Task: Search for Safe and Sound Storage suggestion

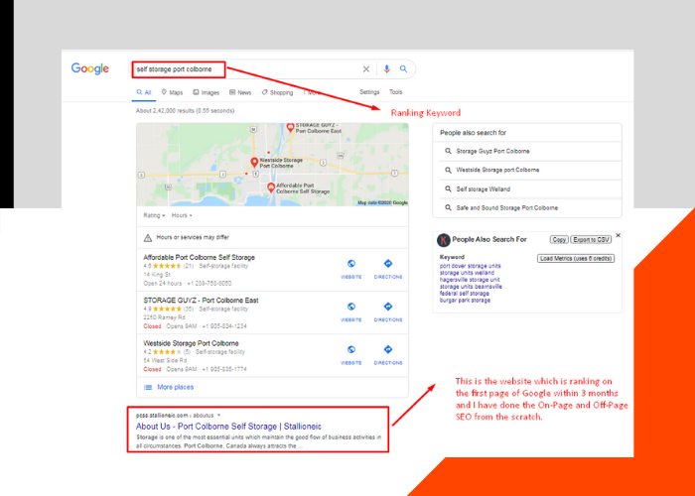Action: point(507,208)
